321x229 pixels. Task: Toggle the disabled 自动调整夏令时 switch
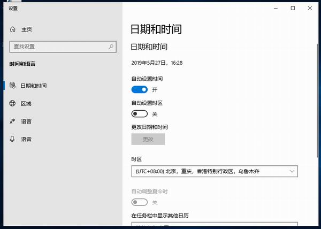click(140, 202)
